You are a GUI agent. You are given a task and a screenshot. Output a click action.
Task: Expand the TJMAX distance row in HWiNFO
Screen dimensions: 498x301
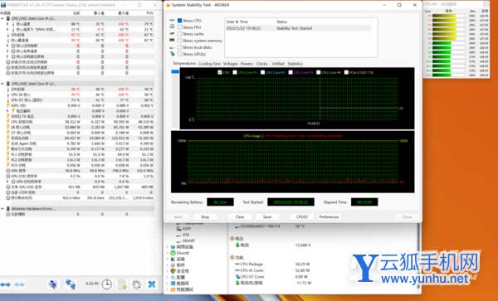point(7,30)
